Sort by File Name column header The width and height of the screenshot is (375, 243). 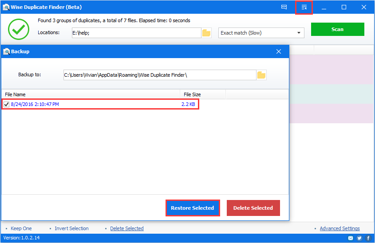tap(91, 94)
